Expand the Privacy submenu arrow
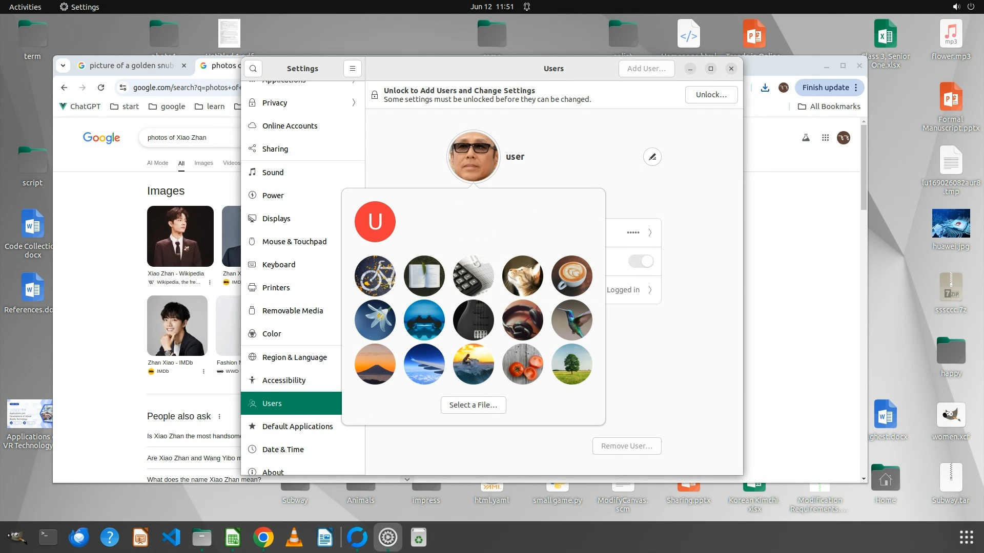The width and height of the screenshot is (984, 553). [354, 103]
